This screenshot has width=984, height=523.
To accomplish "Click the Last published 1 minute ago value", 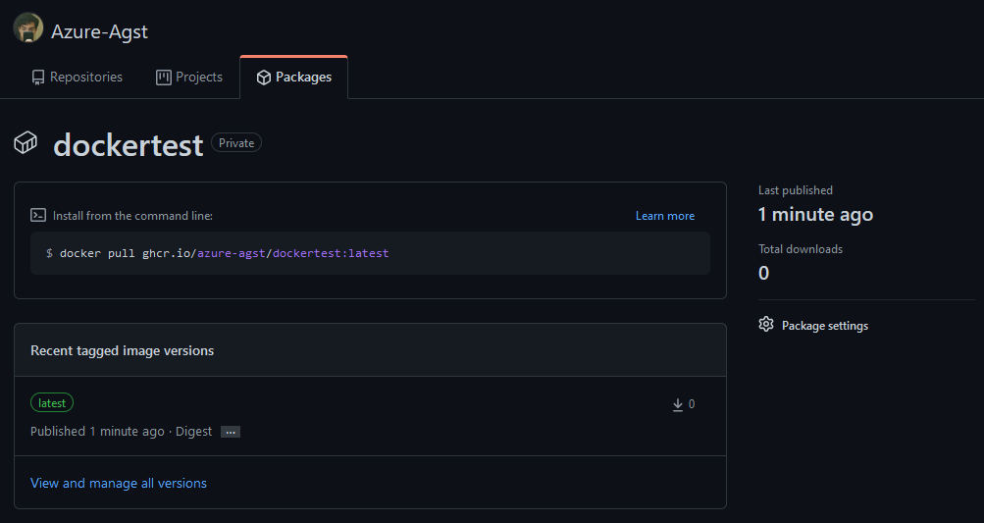I will (x=815, y=215).
